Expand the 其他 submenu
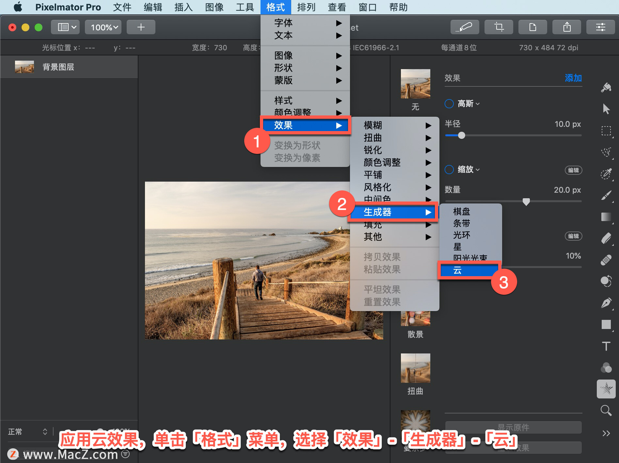 [394, 237]
